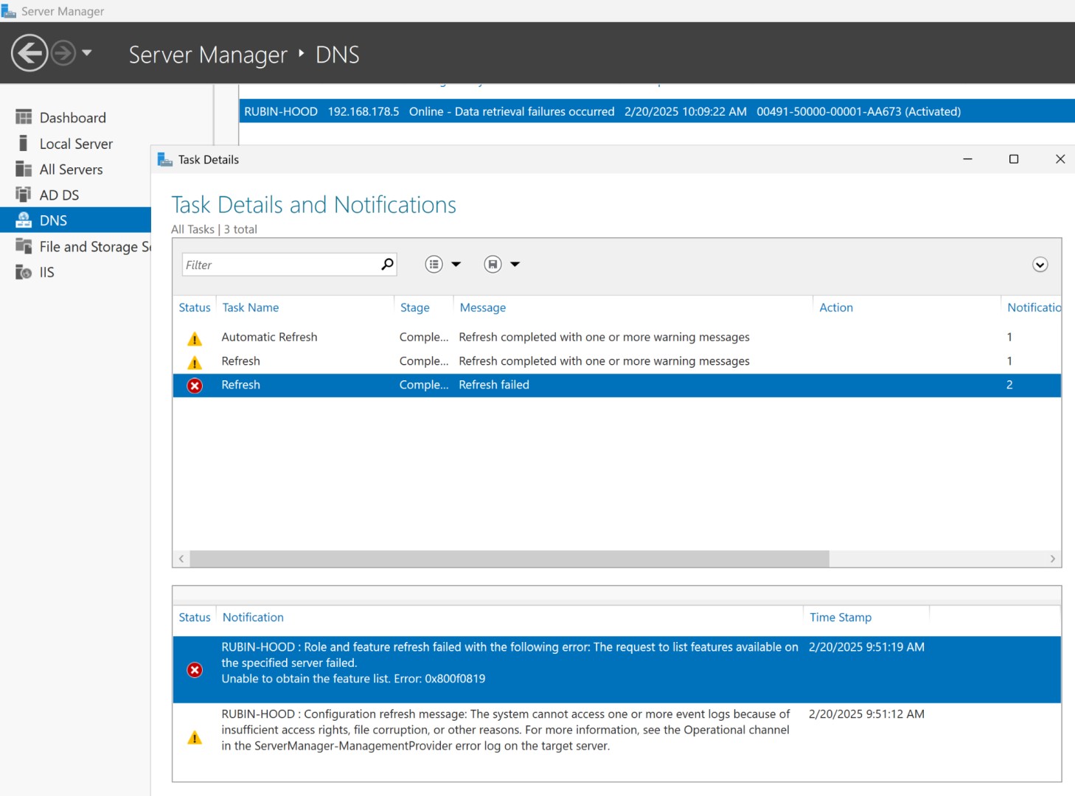The image size is (1075, 796).
Task: Select the Refresh failed message row
Action: click(617, 385)
